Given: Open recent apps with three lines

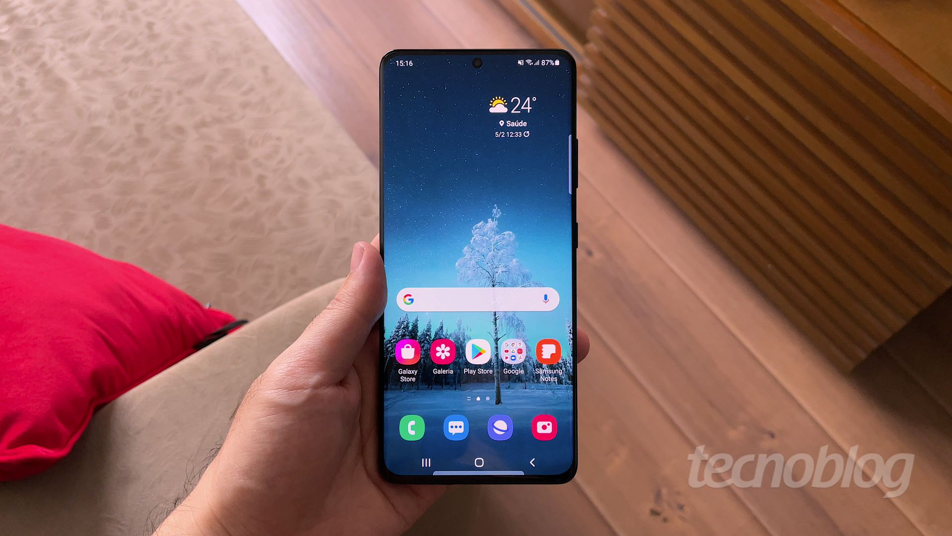Looking at the screenshot, I should pos(424,462).
